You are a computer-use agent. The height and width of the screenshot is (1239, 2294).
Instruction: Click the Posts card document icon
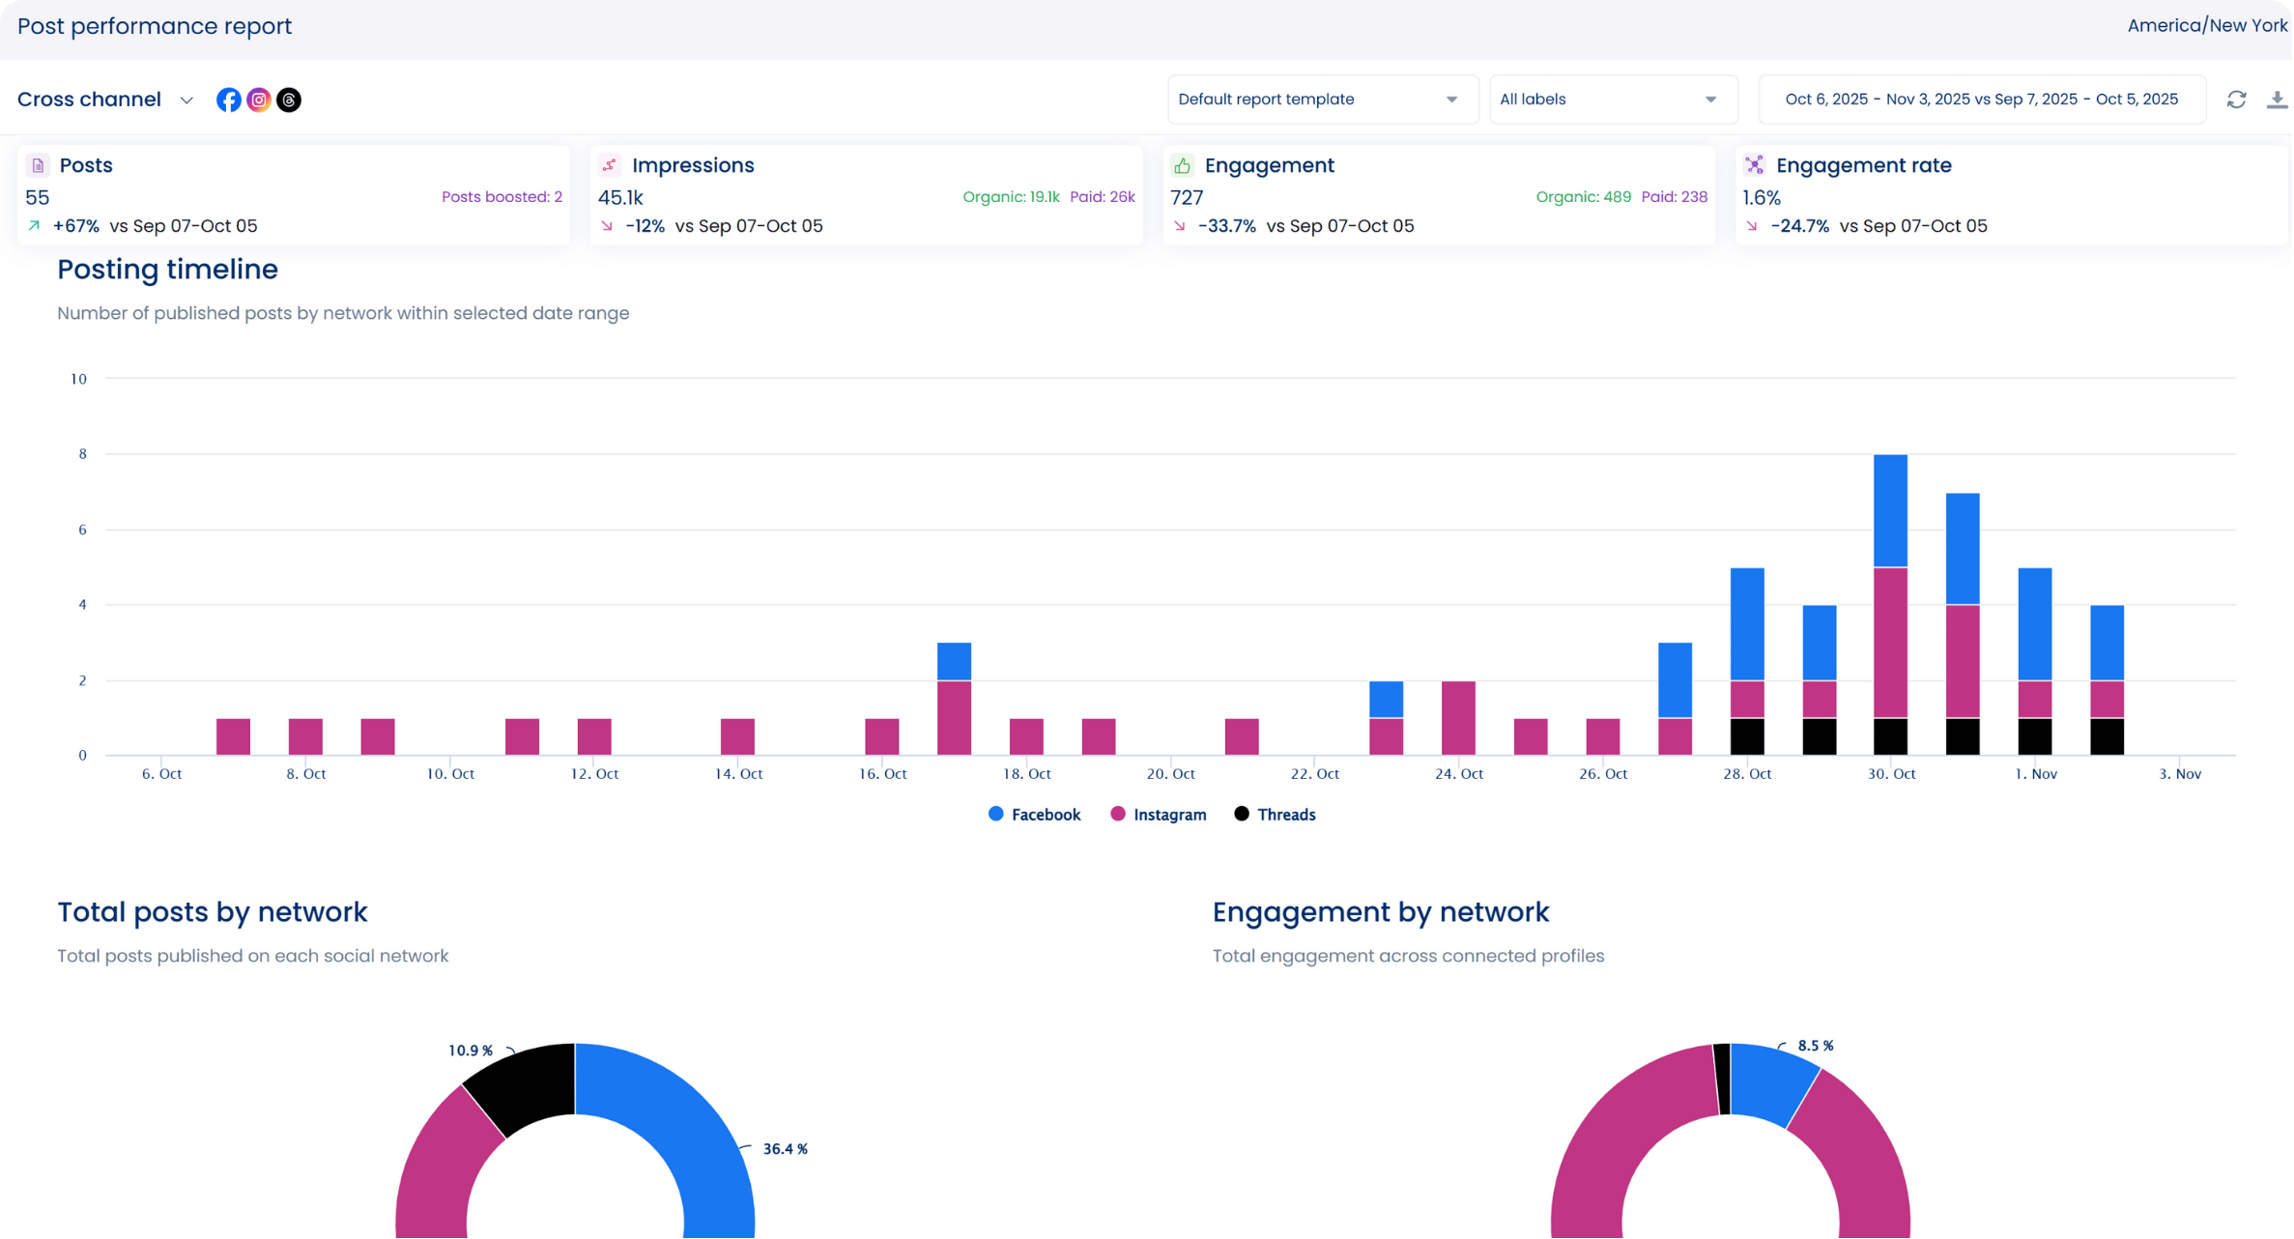38,165
